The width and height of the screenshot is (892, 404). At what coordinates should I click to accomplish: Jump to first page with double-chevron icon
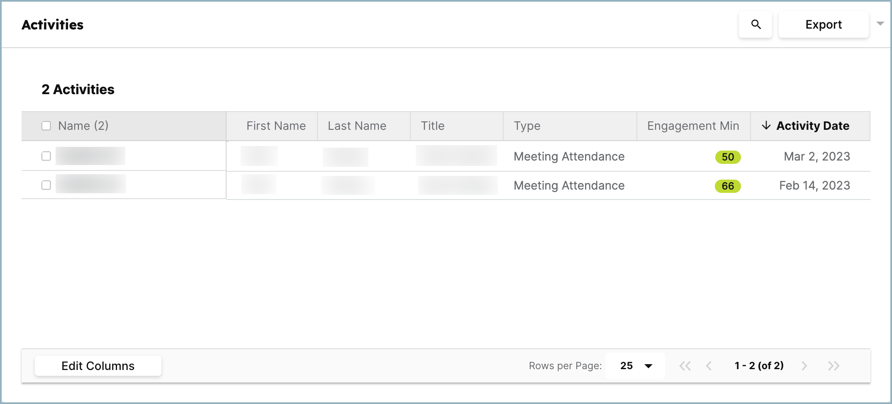coord(685,365)
